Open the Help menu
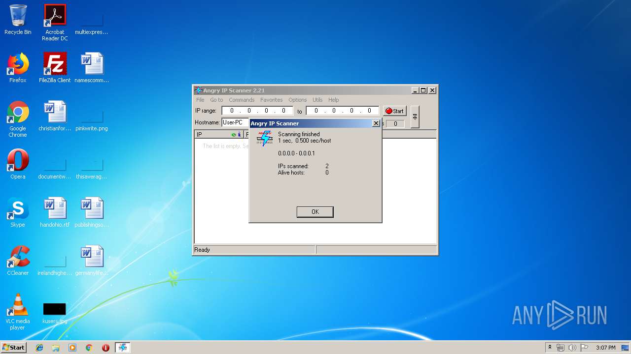Viewport: 631px width, 354px height. (334, 100)
